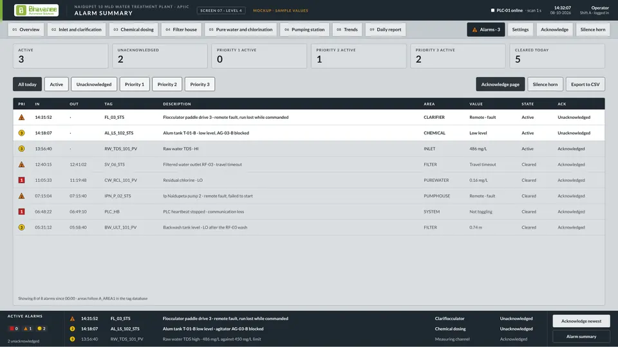Click the yellow priority 3 count in footer
Viewport: 618px width, 347px height.
point(41,328)
